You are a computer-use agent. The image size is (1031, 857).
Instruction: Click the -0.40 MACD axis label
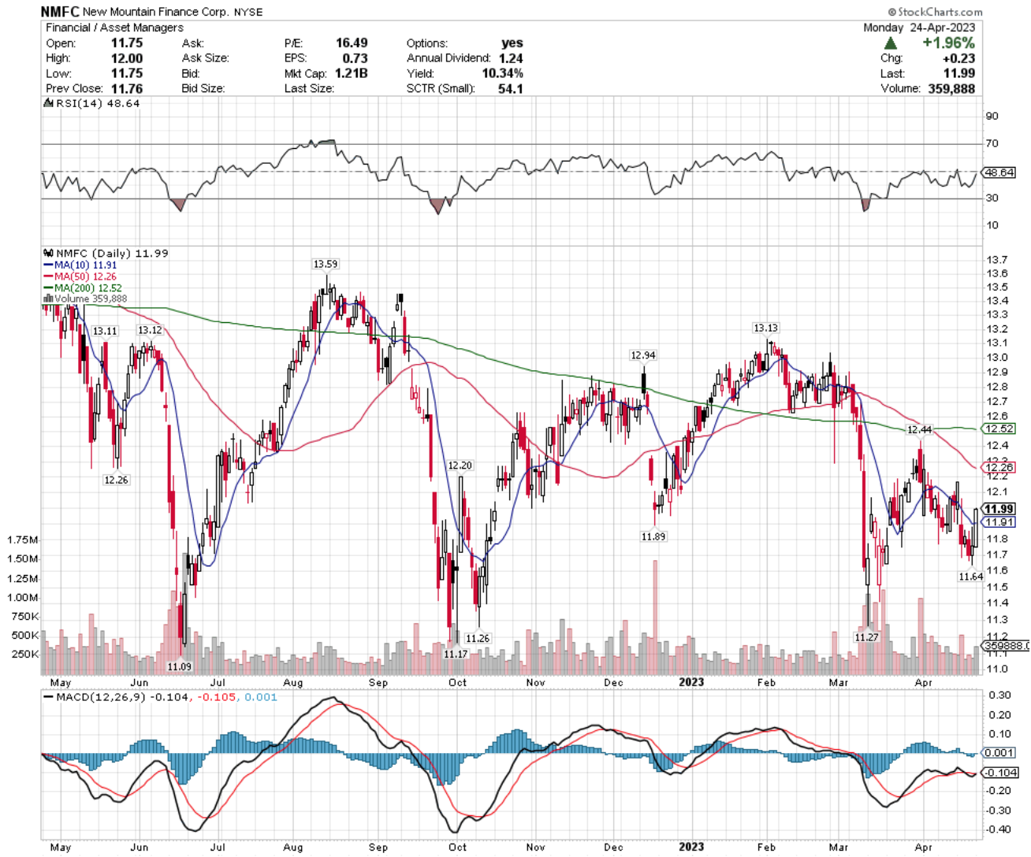[x=999, y=829]
